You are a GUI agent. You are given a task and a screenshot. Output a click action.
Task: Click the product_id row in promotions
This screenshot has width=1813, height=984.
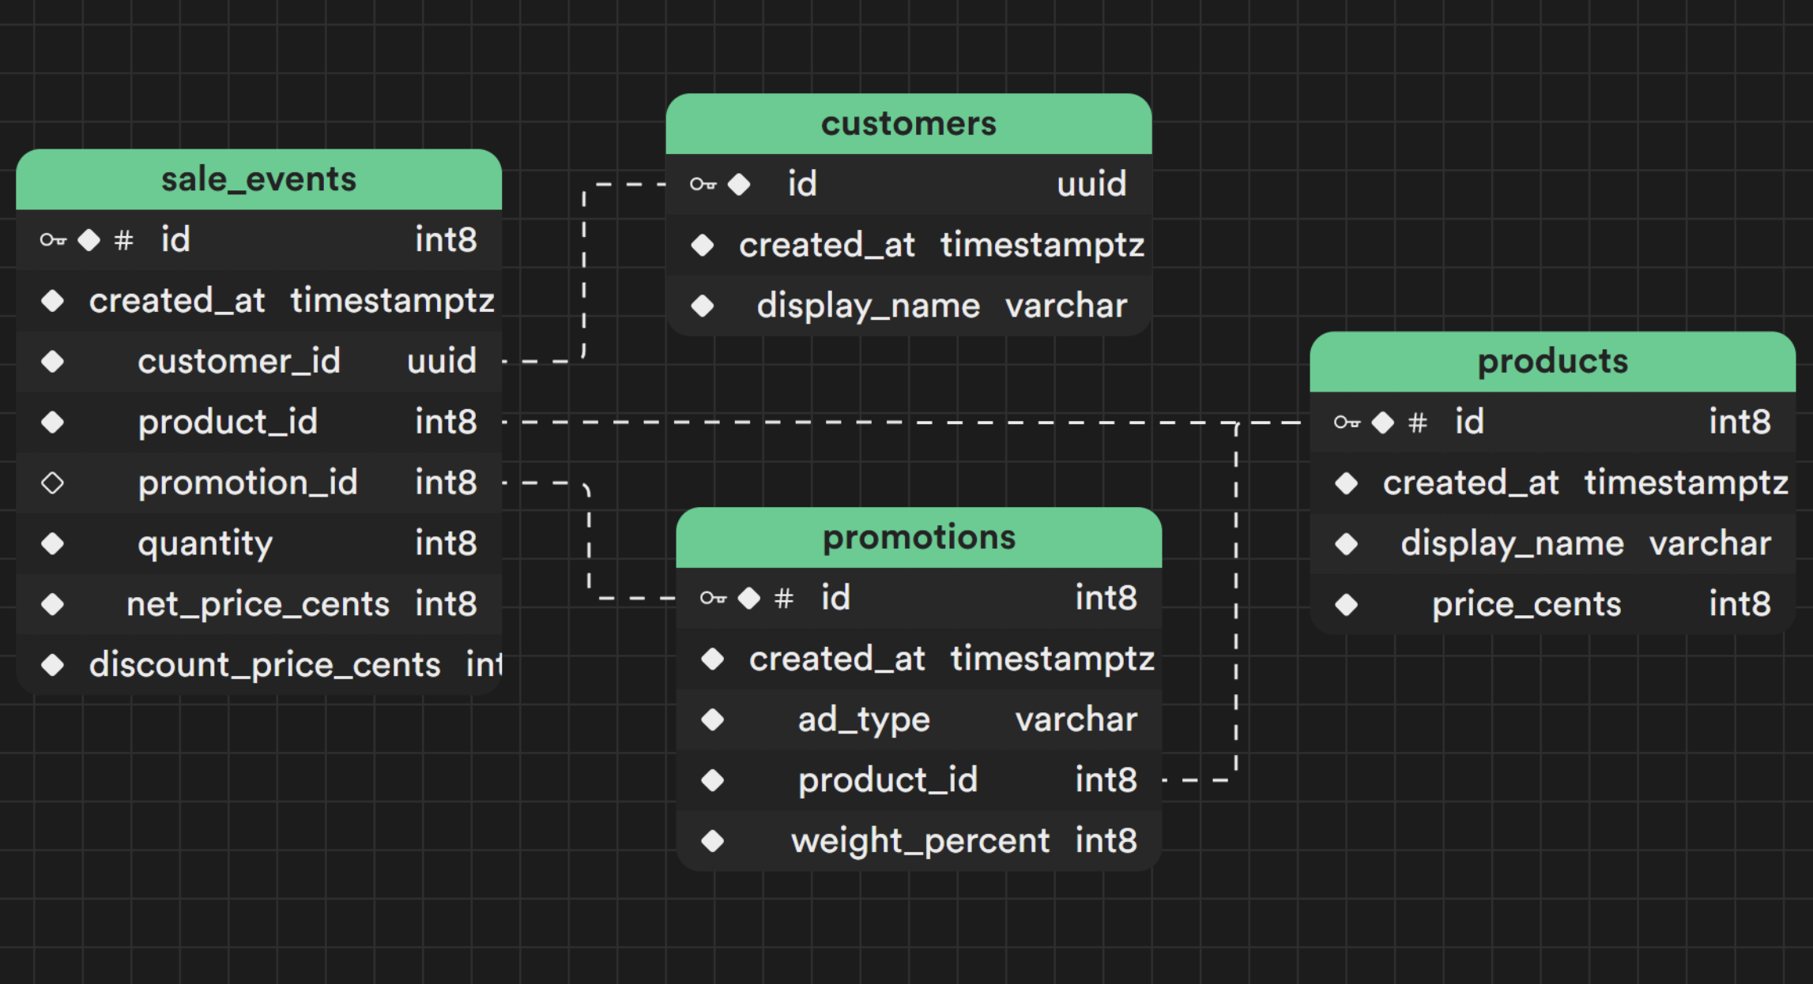pyautogui.click(x=888, y=780)
